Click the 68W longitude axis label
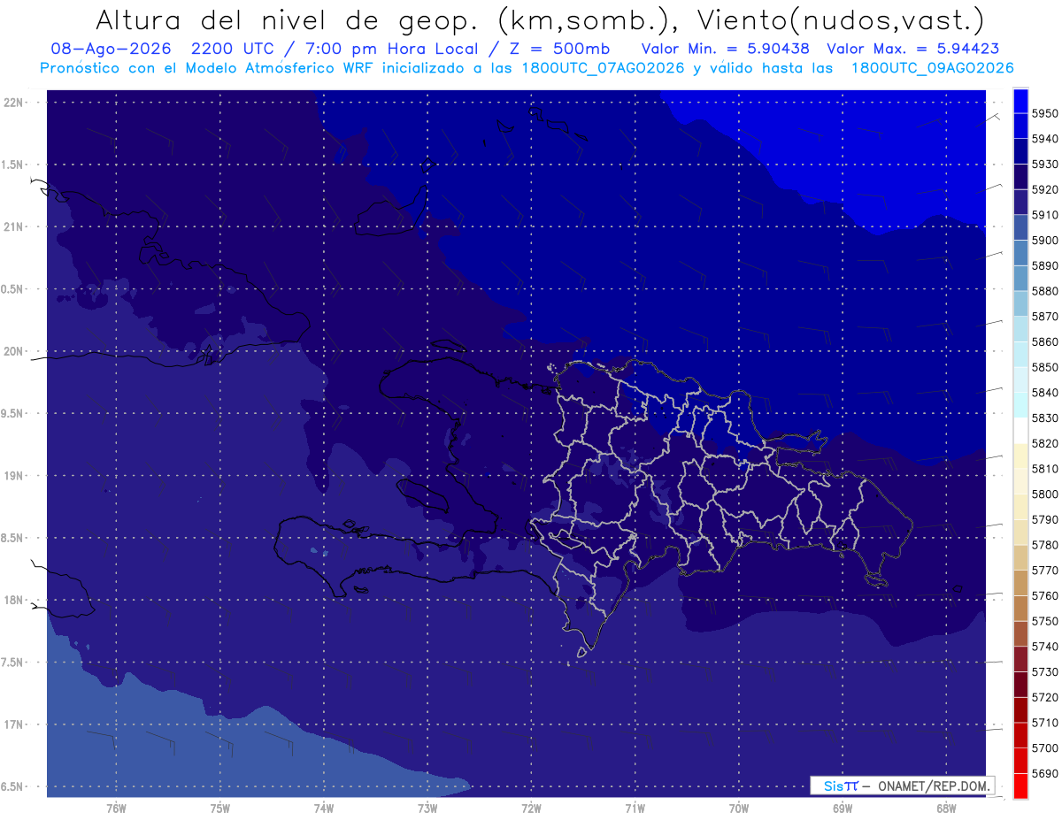1062x820 pixels. (946, 809)
